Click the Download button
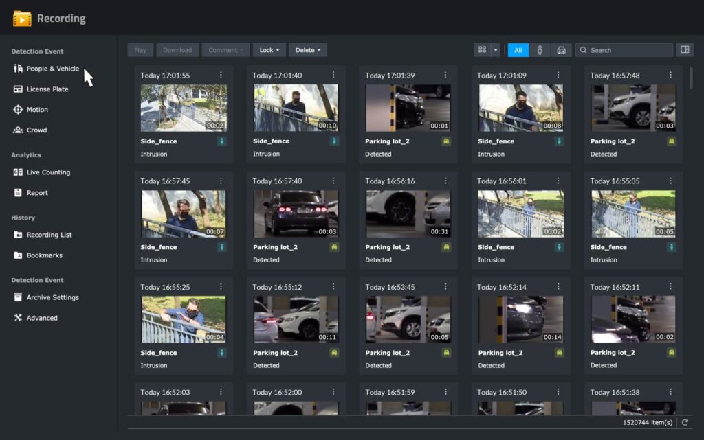Viewport: 704px width, 440px height. [x=177, y=50]
